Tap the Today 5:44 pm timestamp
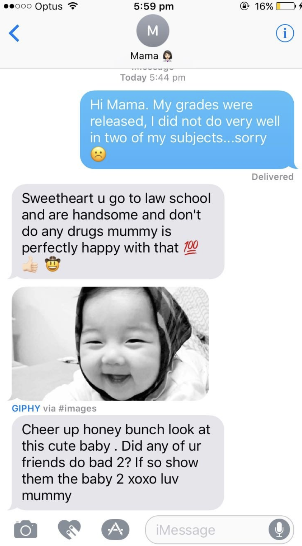The width and height of the screenshot is (302, 546). pyautogui.click(x=153, y=77)
